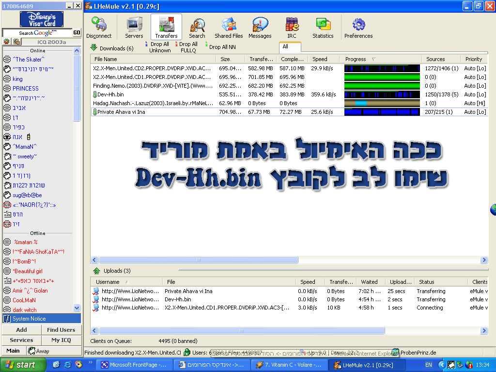Sort downloads by the Size column header
The height and width of the screenshot is (372, 496).
pyautogui.click(x=231, y=59)
